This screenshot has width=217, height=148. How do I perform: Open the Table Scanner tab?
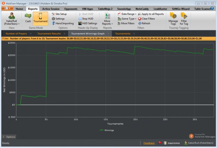tap(202, 9)
